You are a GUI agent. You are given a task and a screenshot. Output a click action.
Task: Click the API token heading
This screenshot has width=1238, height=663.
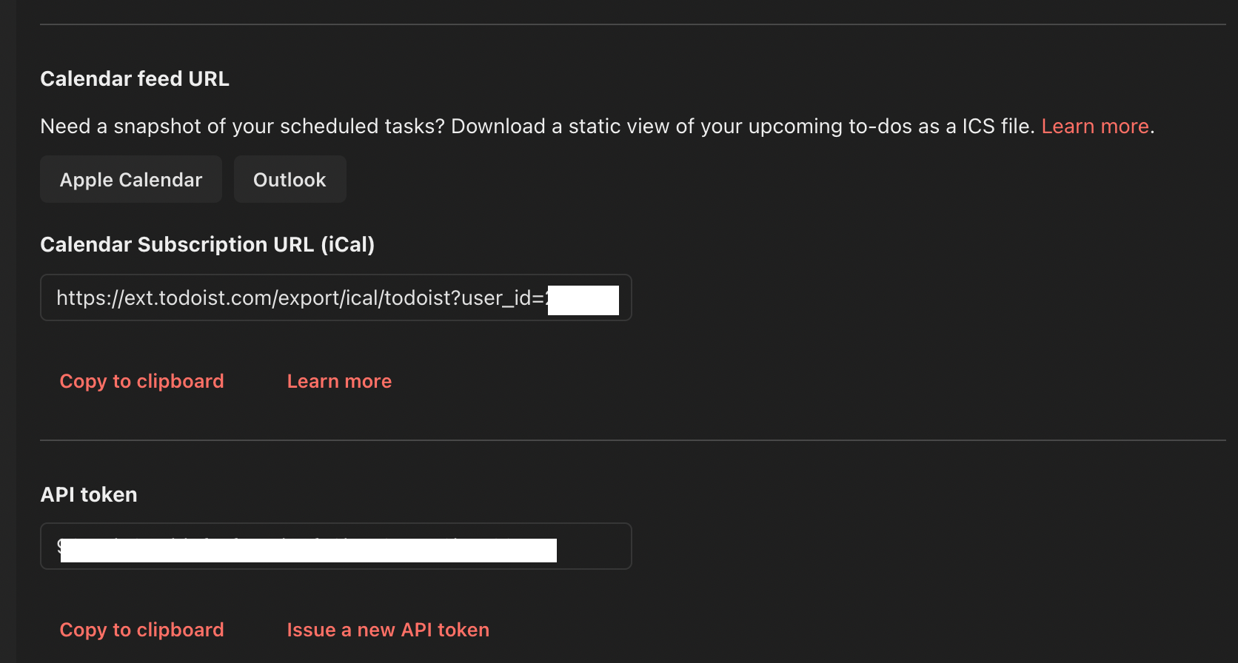pyautogui.click(x=89, y=495)
